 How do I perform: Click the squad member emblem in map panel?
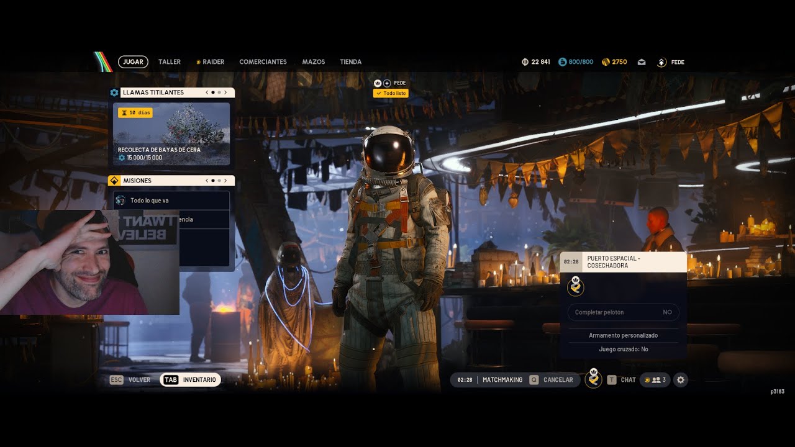click(576, 286)
